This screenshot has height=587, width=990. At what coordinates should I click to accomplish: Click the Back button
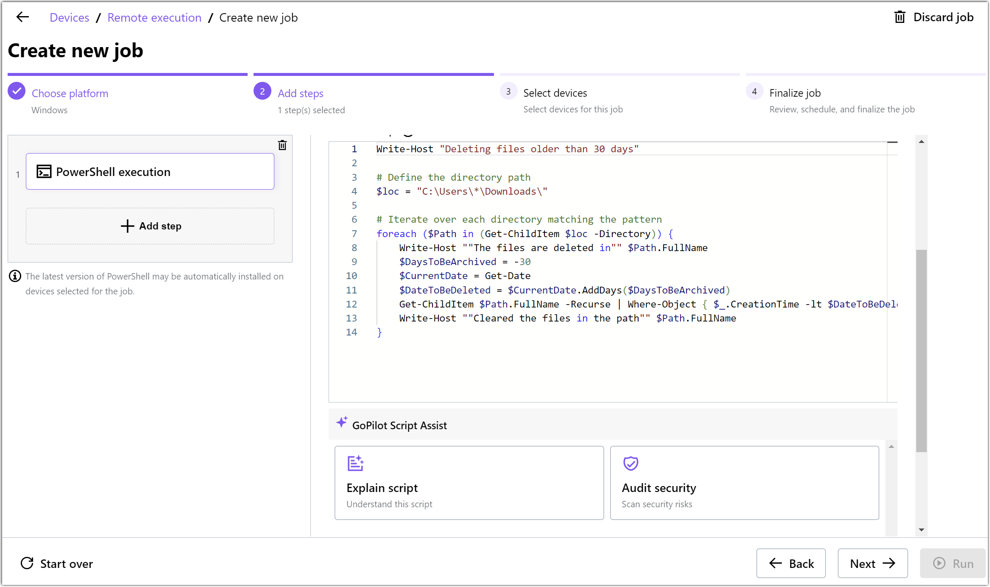pyautogui.click(x=791, y=563)
